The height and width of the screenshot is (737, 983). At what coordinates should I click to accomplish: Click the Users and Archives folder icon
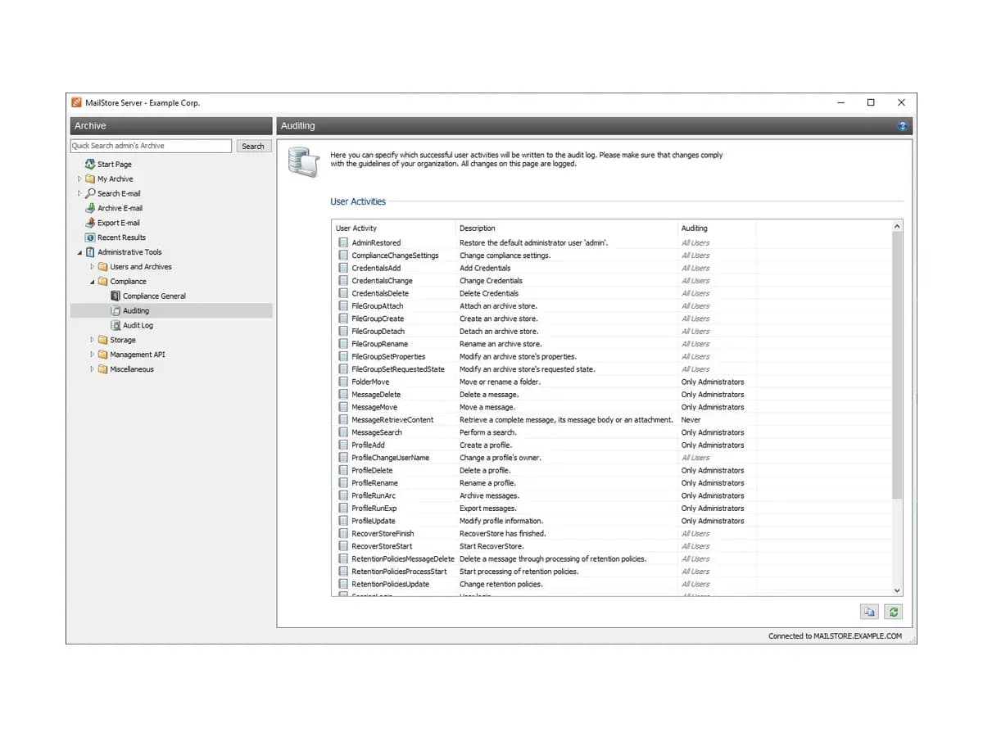[x=102, y=267]
